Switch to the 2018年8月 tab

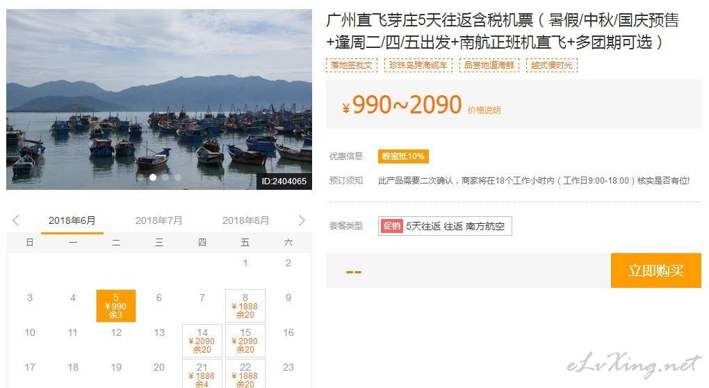[245, 220]
